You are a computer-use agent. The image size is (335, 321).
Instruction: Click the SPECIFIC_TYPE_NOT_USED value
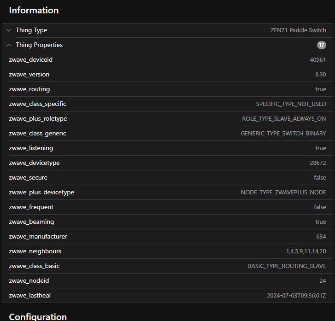[x=291, y=104]
